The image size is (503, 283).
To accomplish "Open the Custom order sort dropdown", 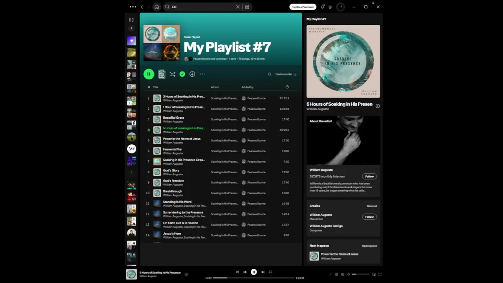I will [x=286, y=74].
